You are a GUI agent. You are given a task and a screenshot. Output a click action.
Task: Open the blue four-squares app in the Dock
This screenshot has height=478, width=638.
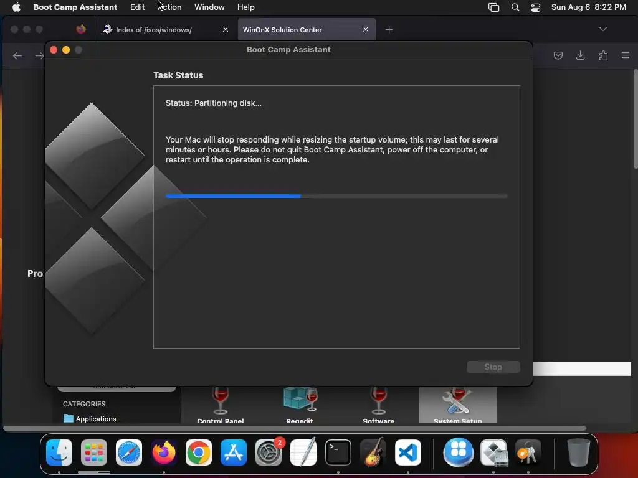[458, 452]
